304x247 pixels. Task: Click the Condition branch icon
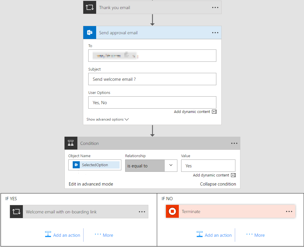[71, 143]
